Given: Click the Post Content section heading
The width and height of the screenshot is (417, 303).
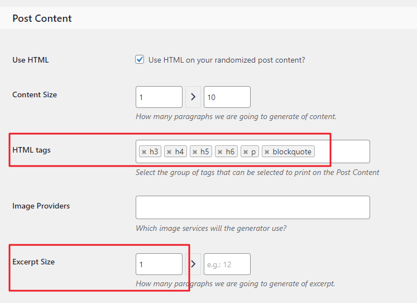Looking at the screenshot, I should click(x=42, y=18).
